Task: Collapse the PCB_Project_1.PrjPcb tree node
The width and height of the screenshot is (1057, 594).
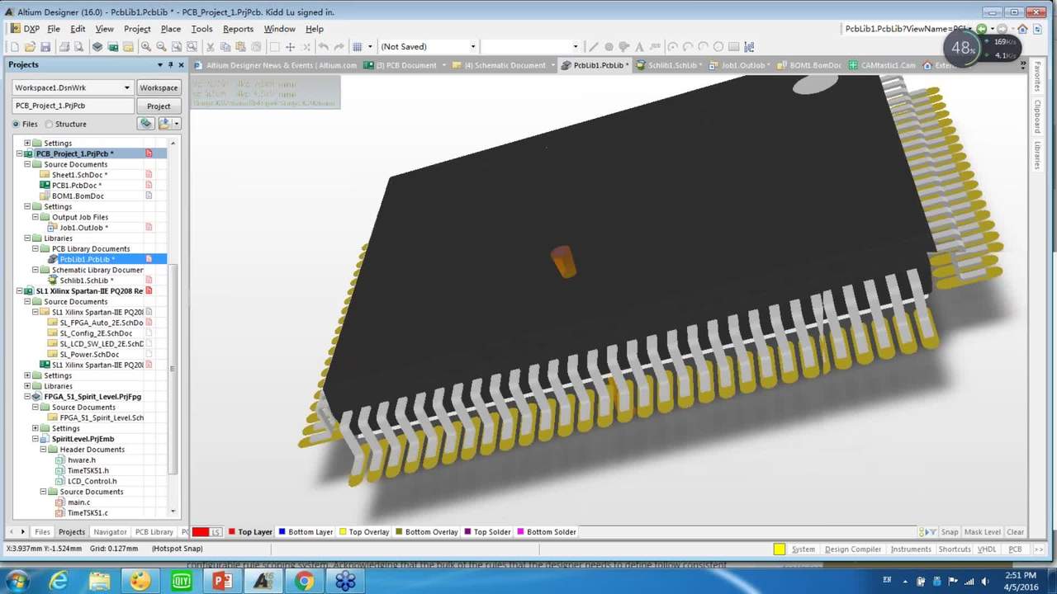Action: (x=19, y=153)
